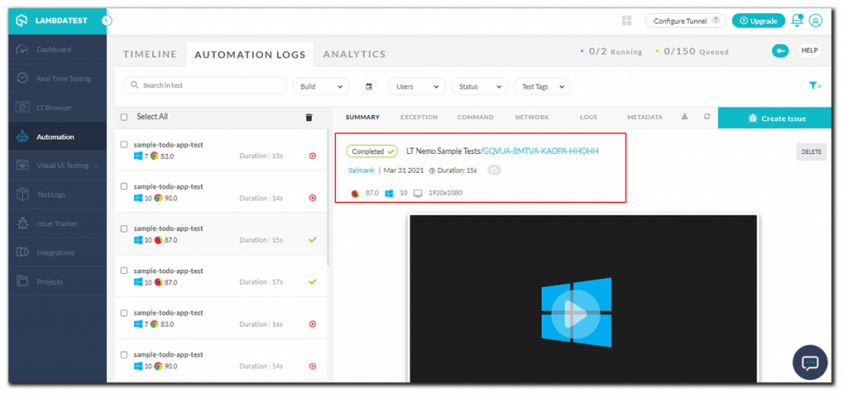Viewport: 843px width, 394px height.
Task: Open the Status filter dropdown
Action: coord(479,86)
